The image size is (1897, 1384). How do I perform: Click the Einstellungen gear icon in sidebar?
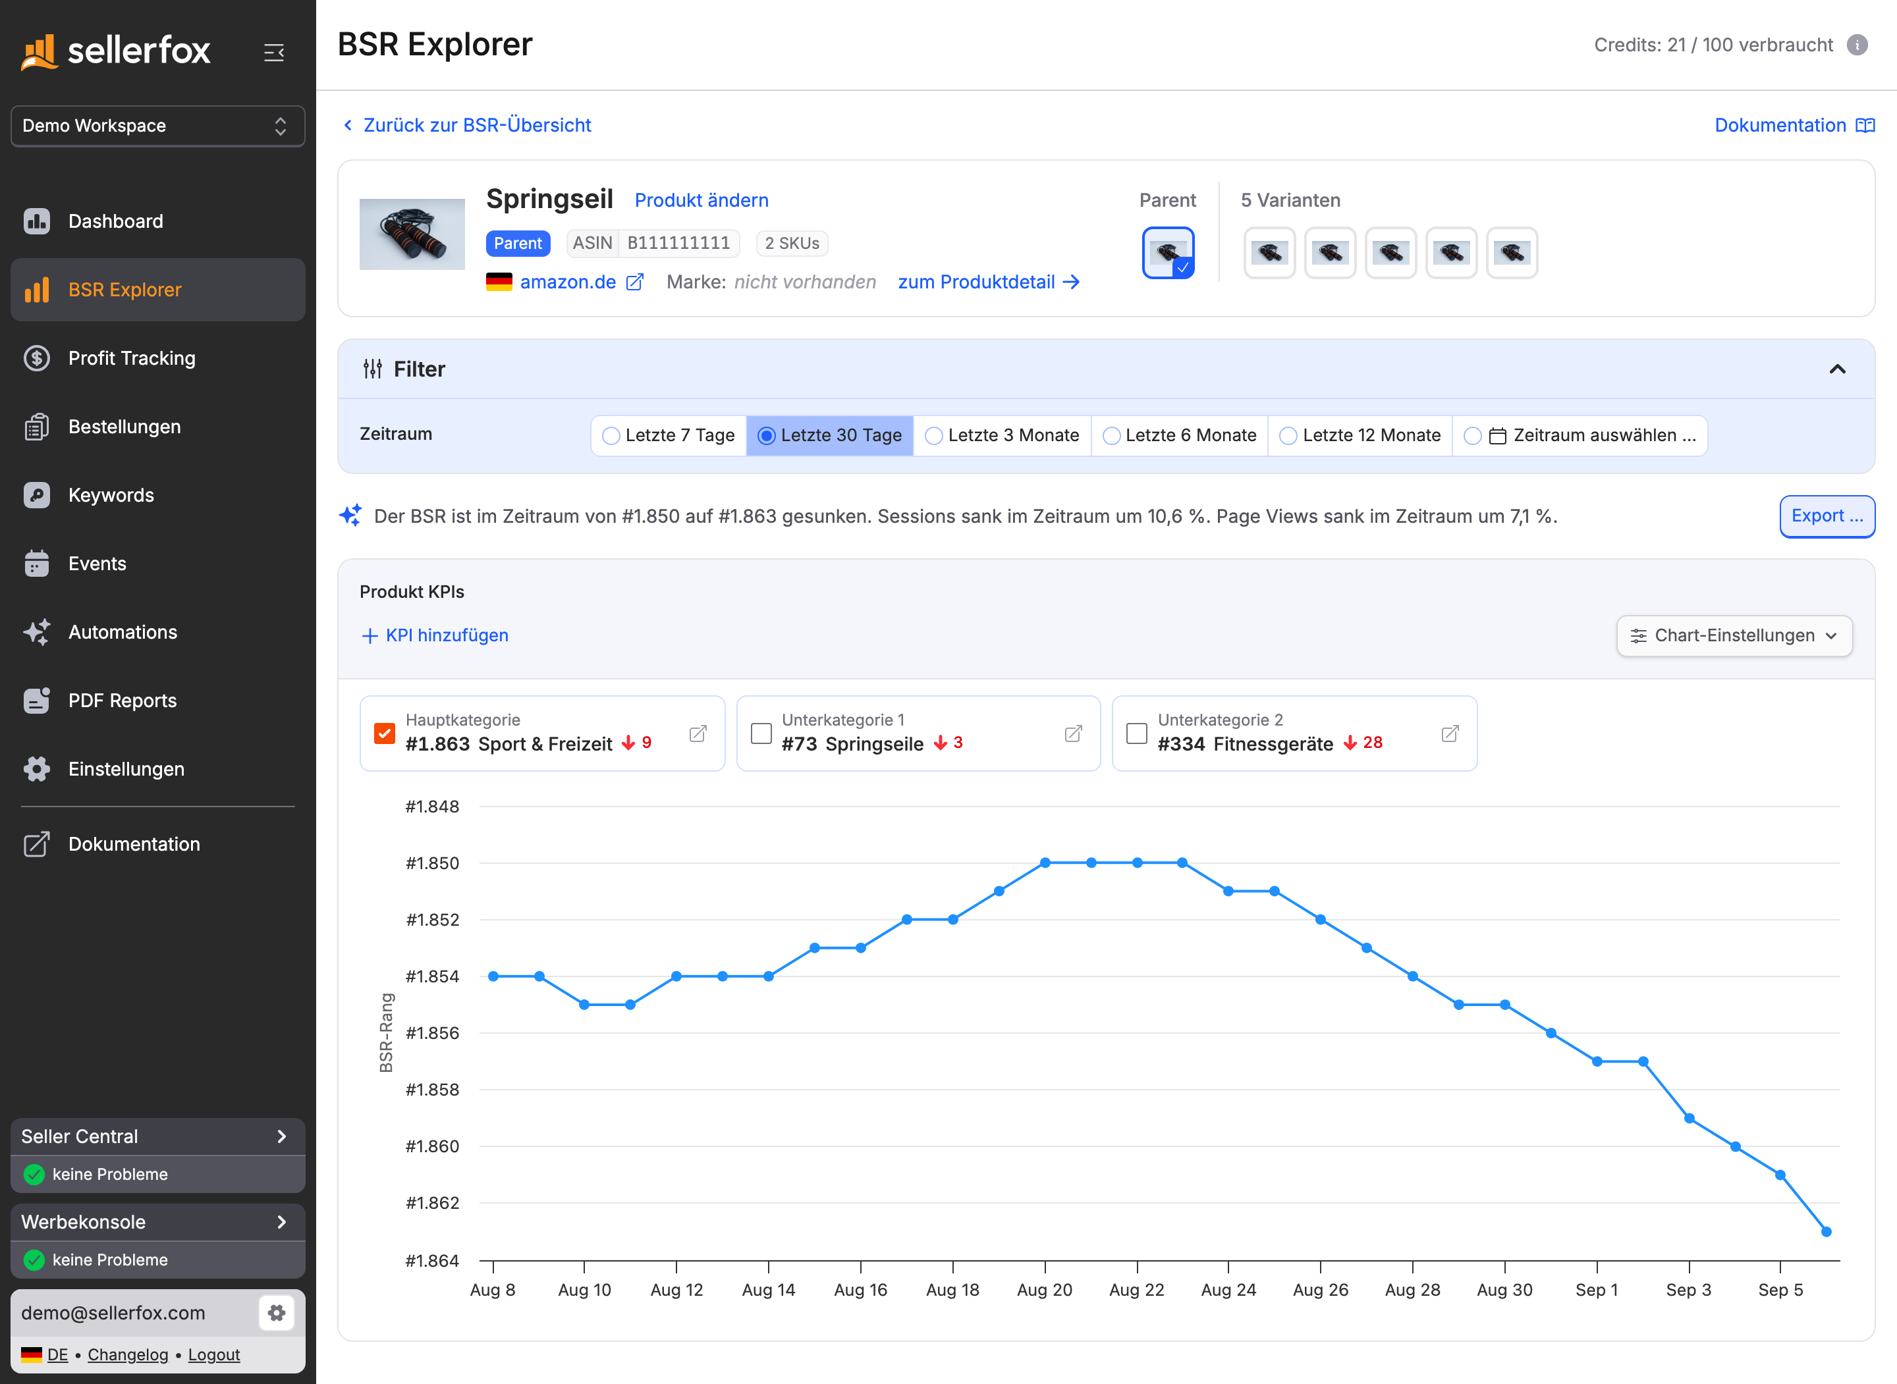click(37, 769)
